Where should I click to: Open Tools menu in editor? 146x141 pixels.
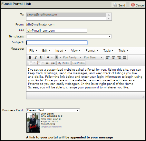point(123,51)
